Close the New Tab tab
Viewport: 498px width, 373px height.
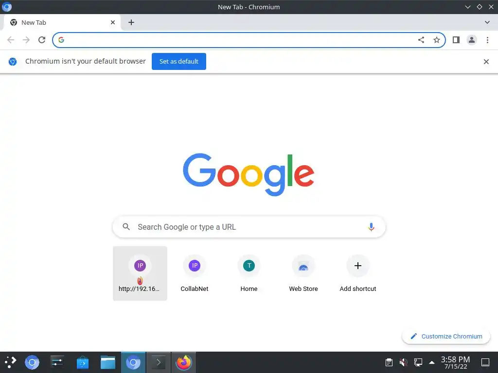(113, 22)
